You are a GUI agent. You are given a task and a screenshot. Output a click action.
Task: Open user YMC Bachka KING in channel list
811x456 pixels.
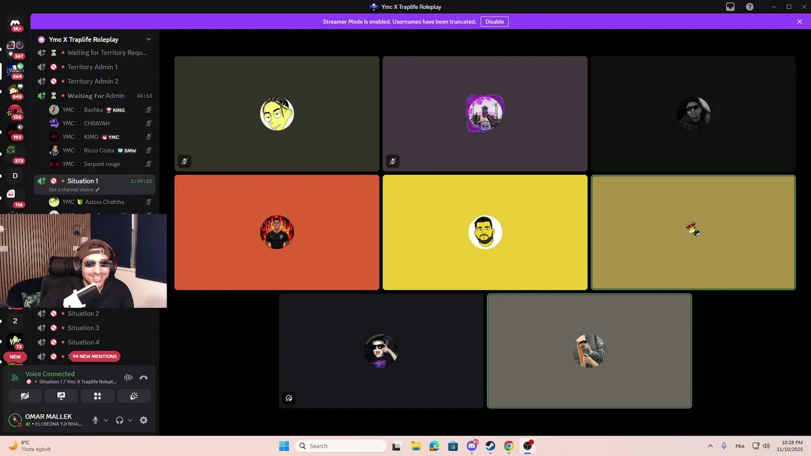click(x=100, y=110)
